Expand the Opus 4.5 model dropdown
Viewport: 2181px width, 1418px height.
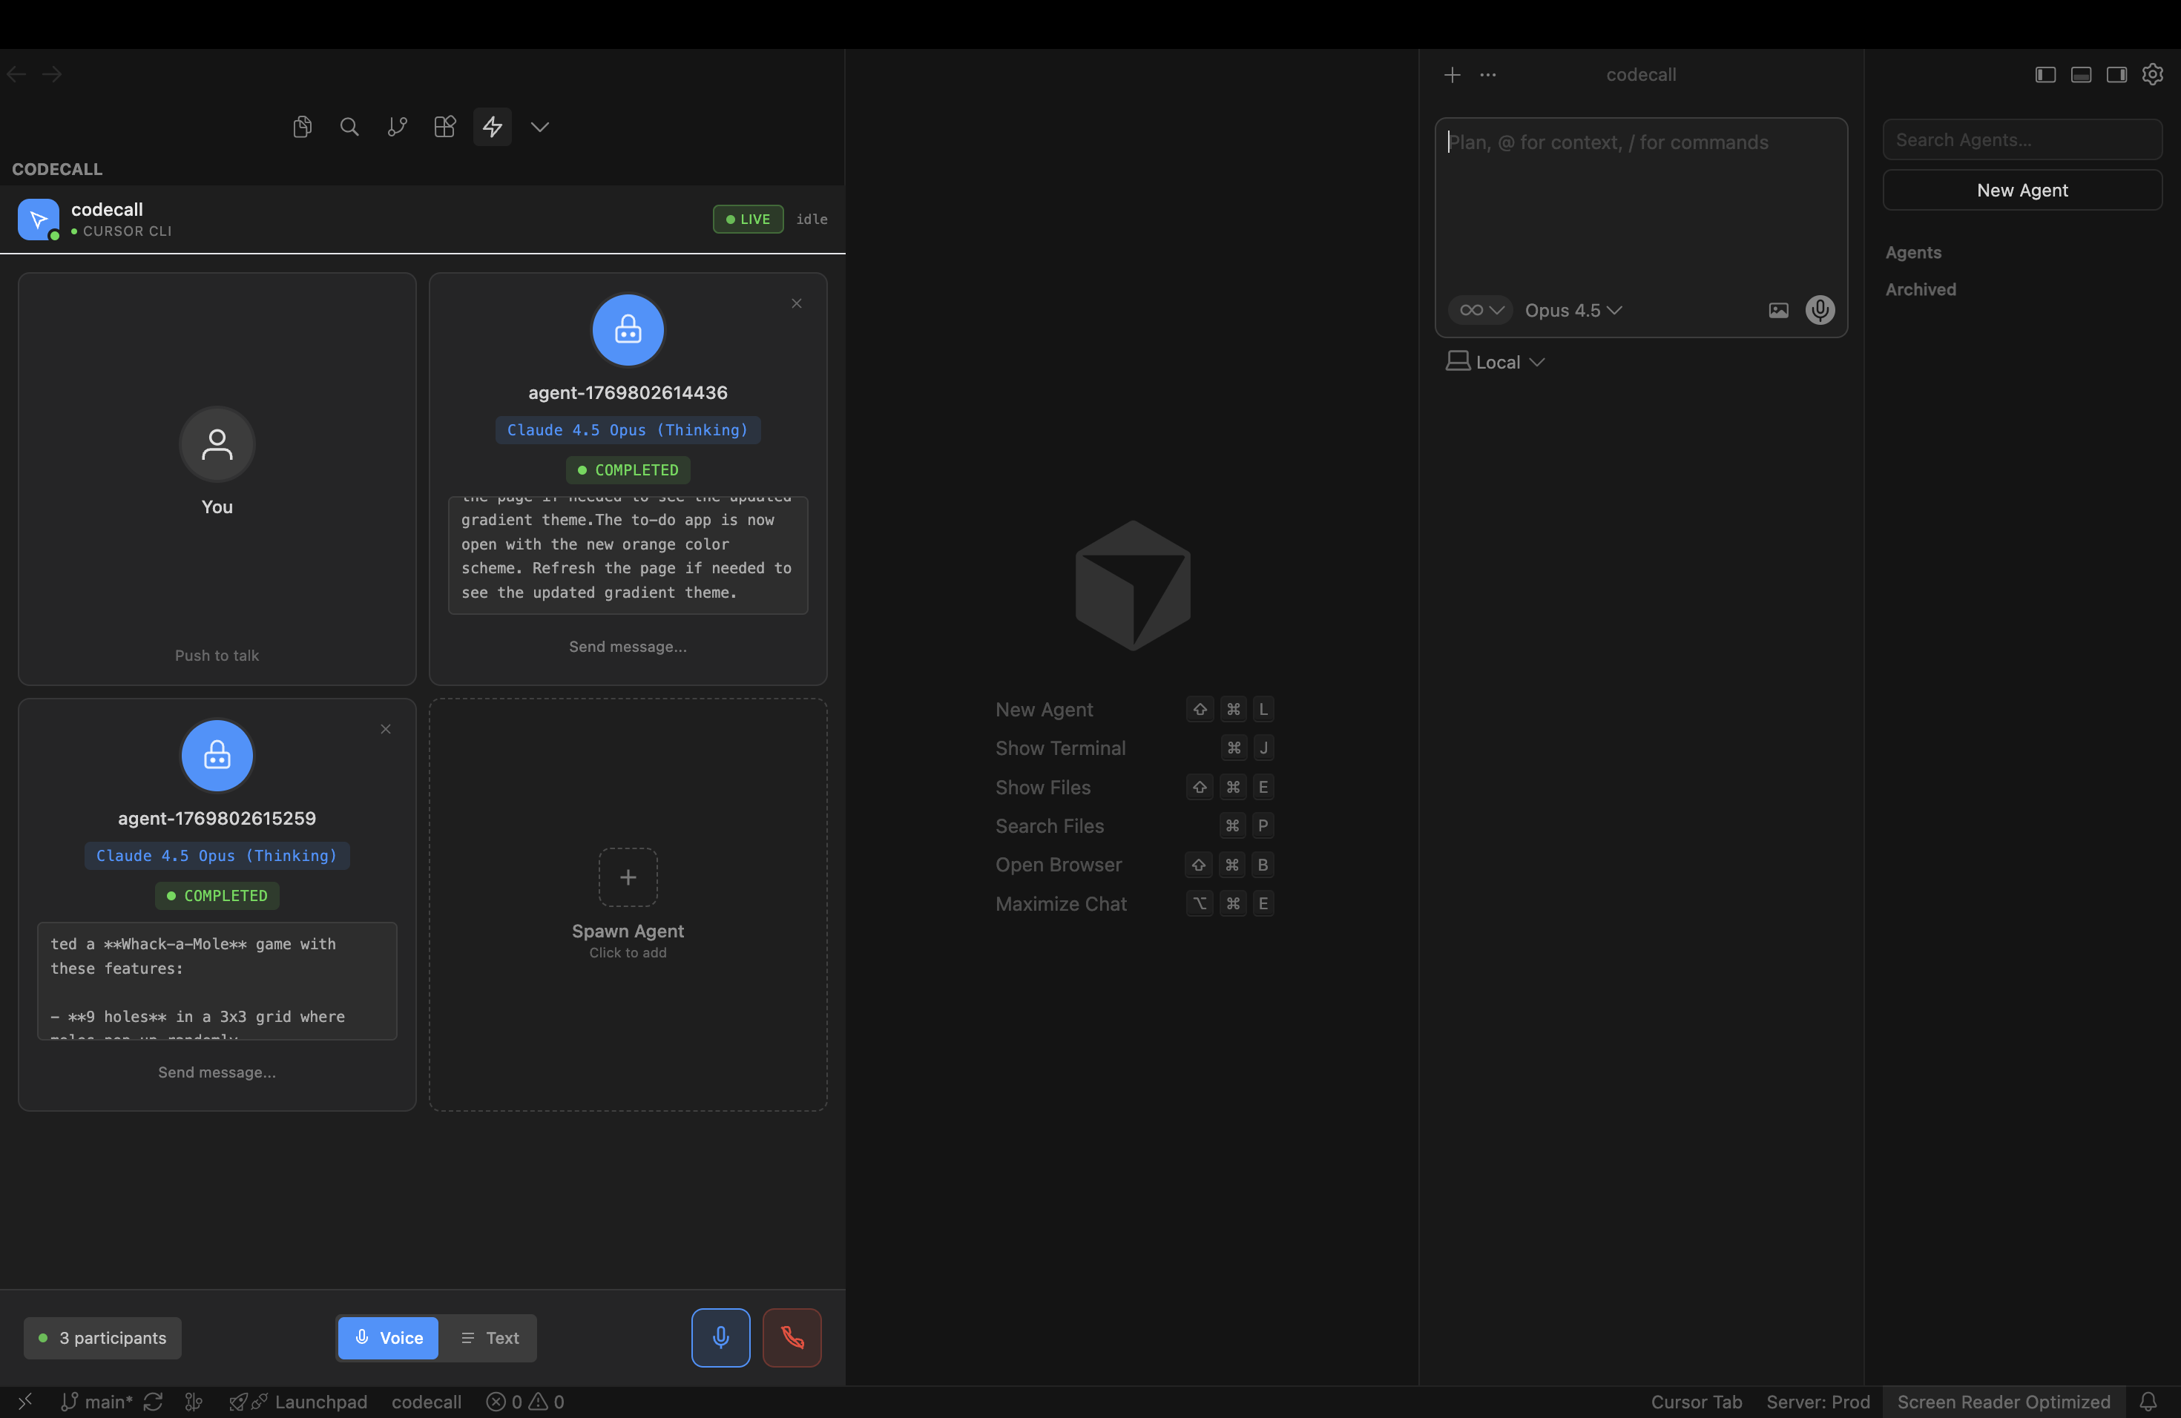[1573, 311]
